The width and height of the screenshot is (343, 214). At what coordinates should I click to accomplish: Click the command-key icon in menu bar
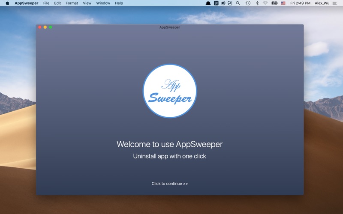(x=216, y=3)
